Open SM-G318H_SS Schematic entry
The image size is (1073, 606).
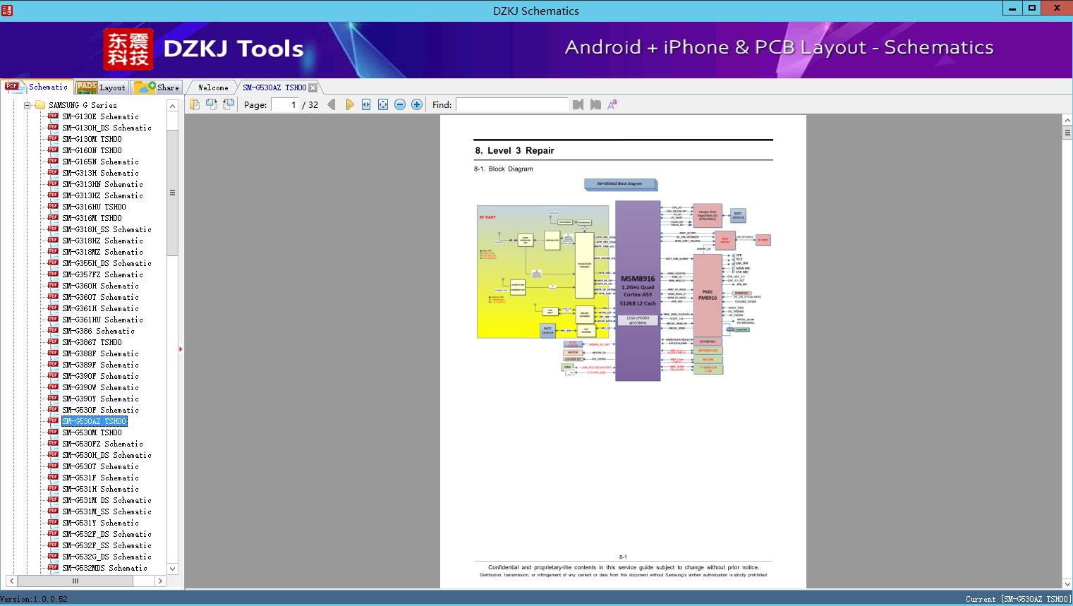(x=107, y=229)
